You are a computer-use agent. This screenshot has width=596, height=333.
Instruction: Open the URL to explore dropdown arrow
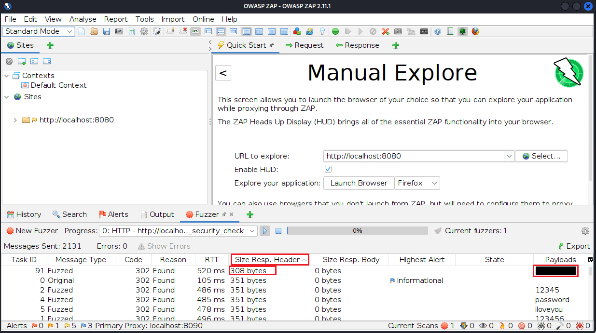click(x=509, y=156)
